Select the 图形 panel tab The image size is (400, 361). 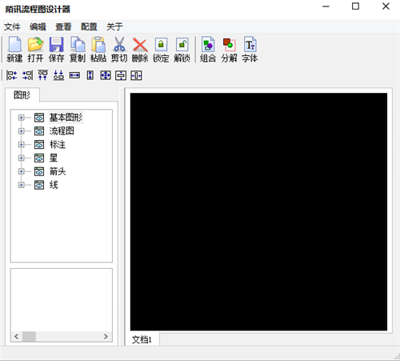pyautogui.click(x=22, y=95)
